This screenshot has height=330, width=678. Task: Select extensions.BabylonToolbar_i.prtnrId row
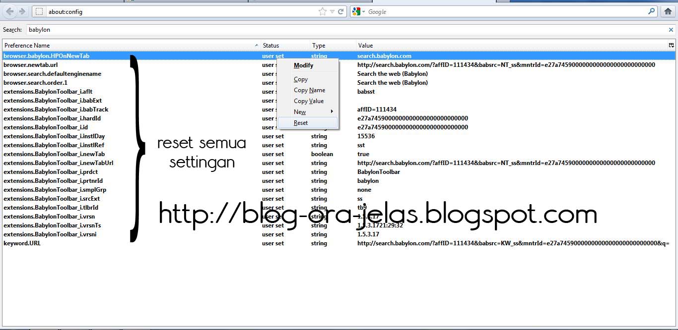(339, 181)
